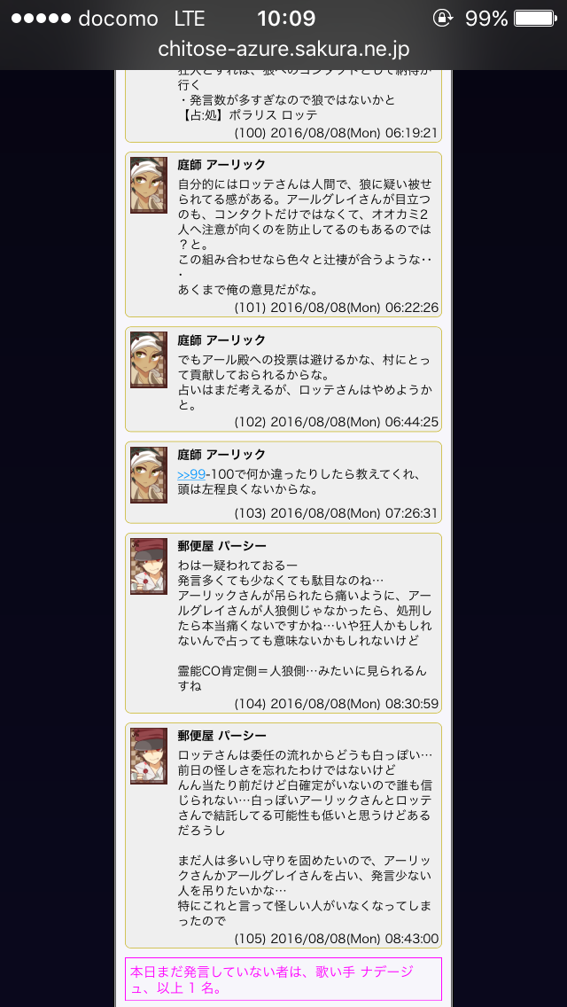Tap avatar of 庭師 アーリック in post 102
Viewport: 567px width, 1007px height.
(149, 360)
